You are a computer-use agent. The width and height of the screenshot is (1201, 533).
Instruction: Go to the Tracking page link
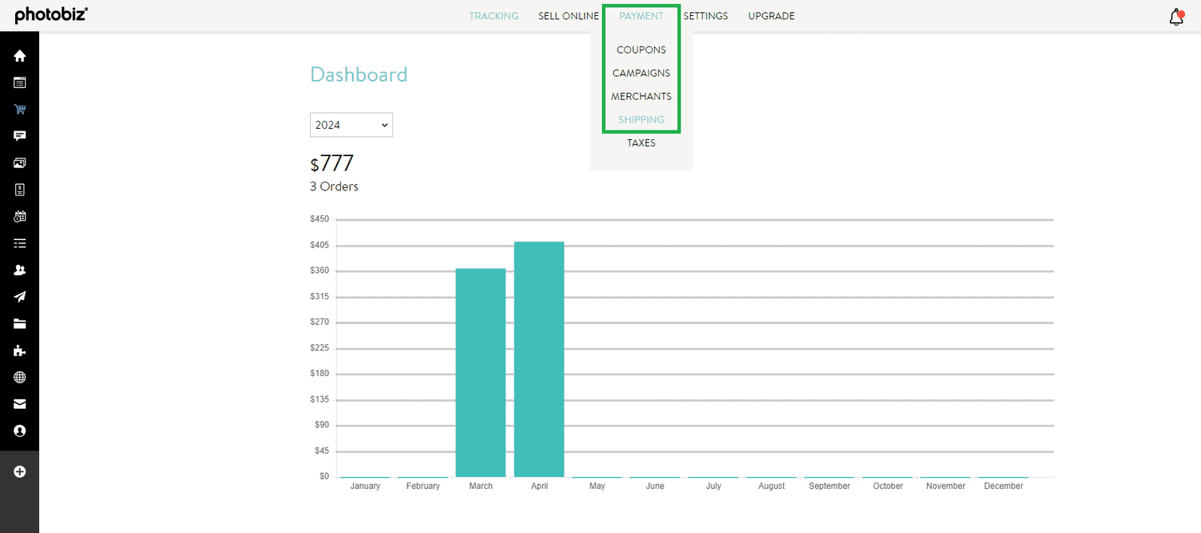(x=494, y=16)
